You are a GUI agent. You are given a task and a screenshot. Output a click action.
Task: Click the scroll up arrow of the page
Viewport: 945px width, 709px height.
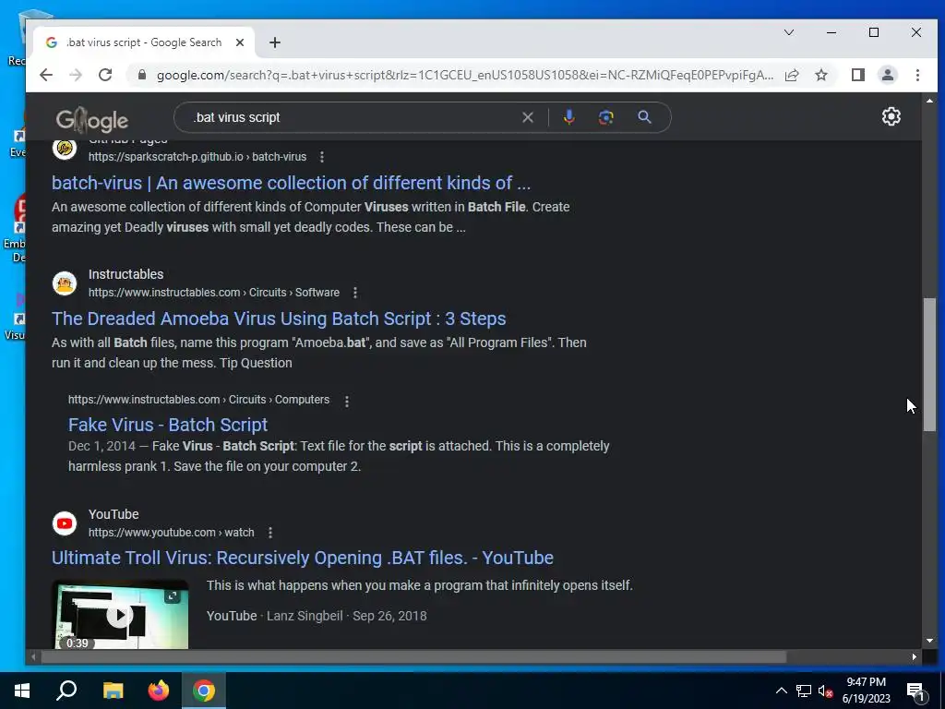929,100
